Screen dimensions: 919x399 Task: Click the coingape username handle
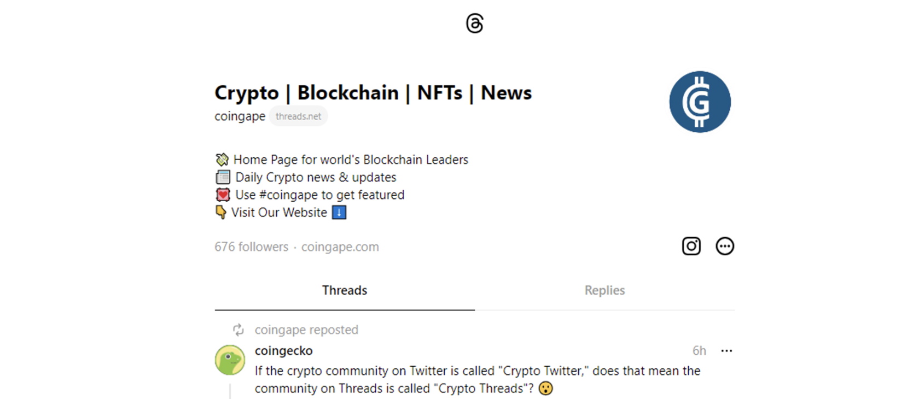[x=240, y=116]
